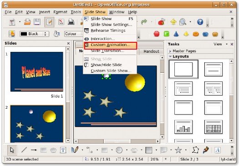Select Rehearse Timings menu item
This screenshot has height=166, width=239.
108,30
